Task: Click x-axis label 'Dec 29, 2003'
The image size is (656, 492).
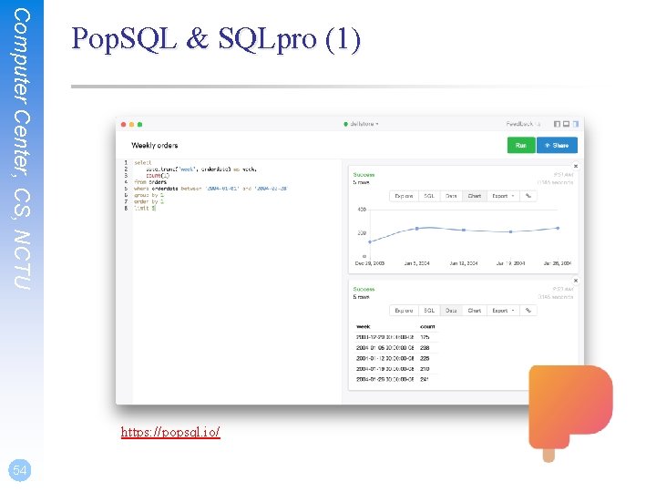Action: (369, 263)
